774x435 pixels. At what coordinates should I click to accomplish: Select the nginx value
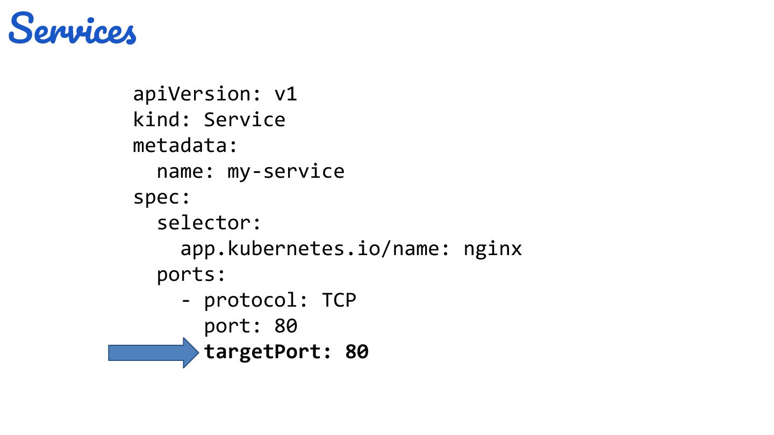click(493, 250)
